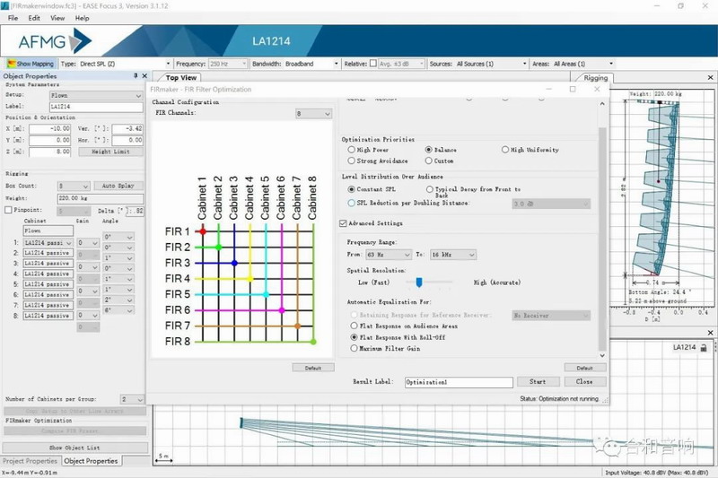Click the FIR 3 Cabinet 3 blue node
This screenshot has height=478, width=718.
click(234, 263)
